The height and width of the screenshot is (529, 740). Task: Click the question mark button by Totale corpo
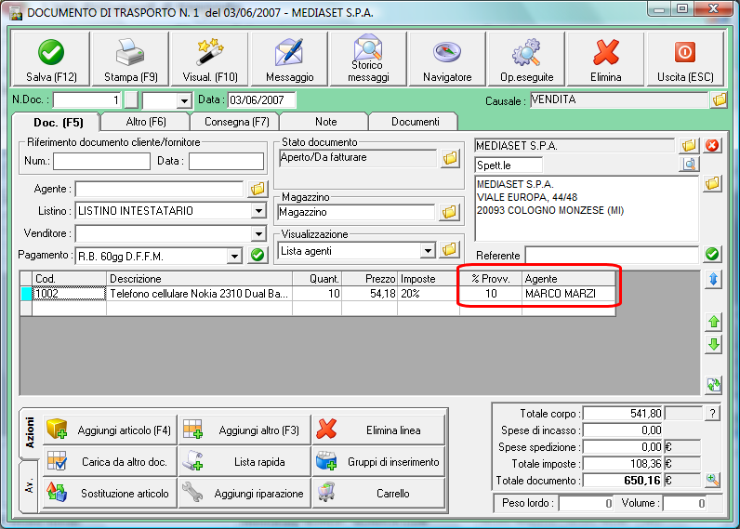(x=713, y=414)
